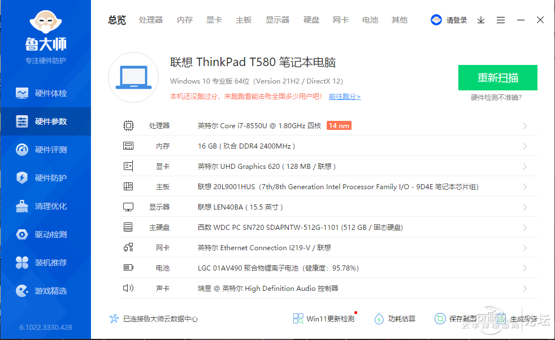Click the Win11更新检测 windows icon
This screenshot has height=340, width=555.
tap(298, 319)
